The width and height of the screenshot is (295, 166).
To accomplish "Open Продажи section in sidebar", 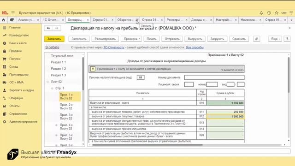I will click(x=15, y=51).
